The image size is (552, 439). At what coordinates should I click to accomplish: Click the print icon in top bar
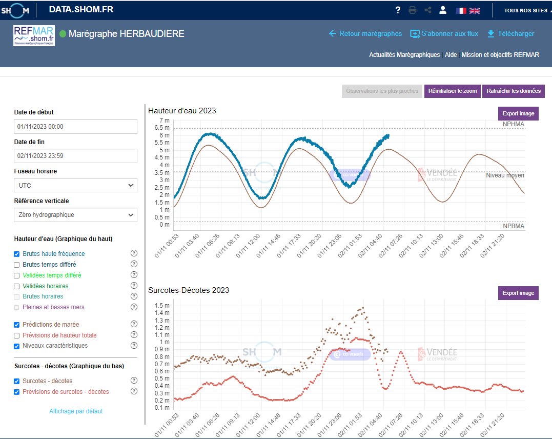click(413, 10)
